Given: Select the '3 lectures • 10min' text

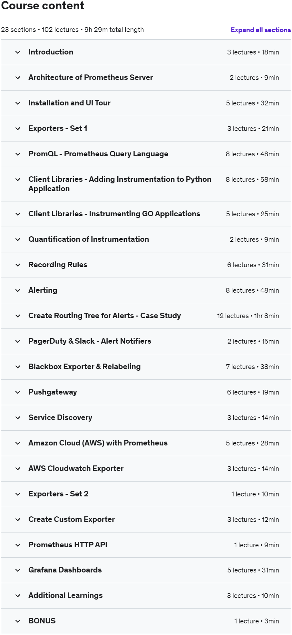Looking at the screenshot, I should [x=253, y=596].
